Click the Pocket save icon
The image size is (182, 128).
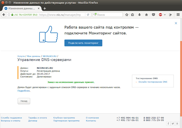[154, 15]
